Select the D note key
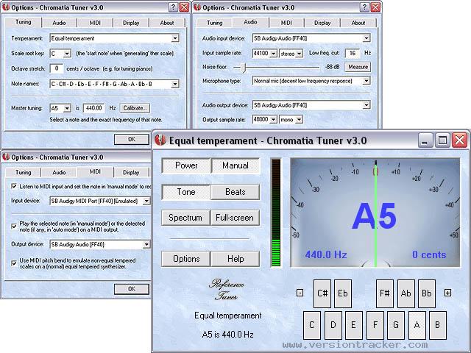 pos(333,325)
